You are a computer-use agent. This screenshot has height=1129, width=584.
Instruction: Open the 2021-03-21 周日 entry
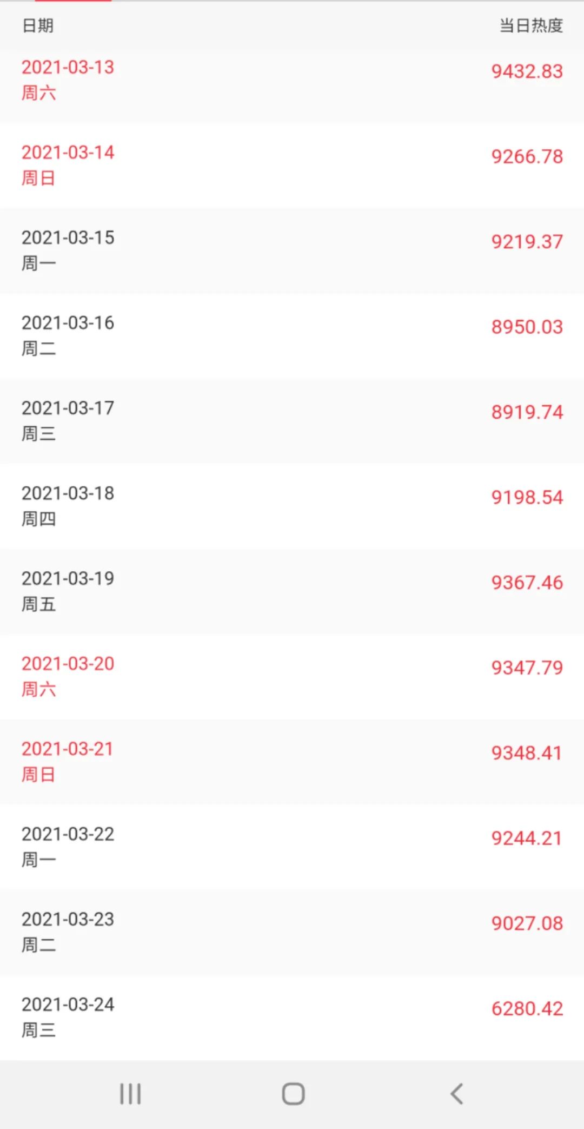pyautogui.click(x=68, y=761)
